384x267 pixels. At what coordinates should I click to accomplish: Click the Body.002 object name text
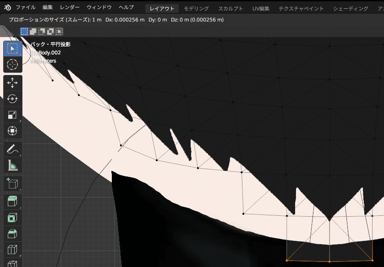(x=49, y=53)
